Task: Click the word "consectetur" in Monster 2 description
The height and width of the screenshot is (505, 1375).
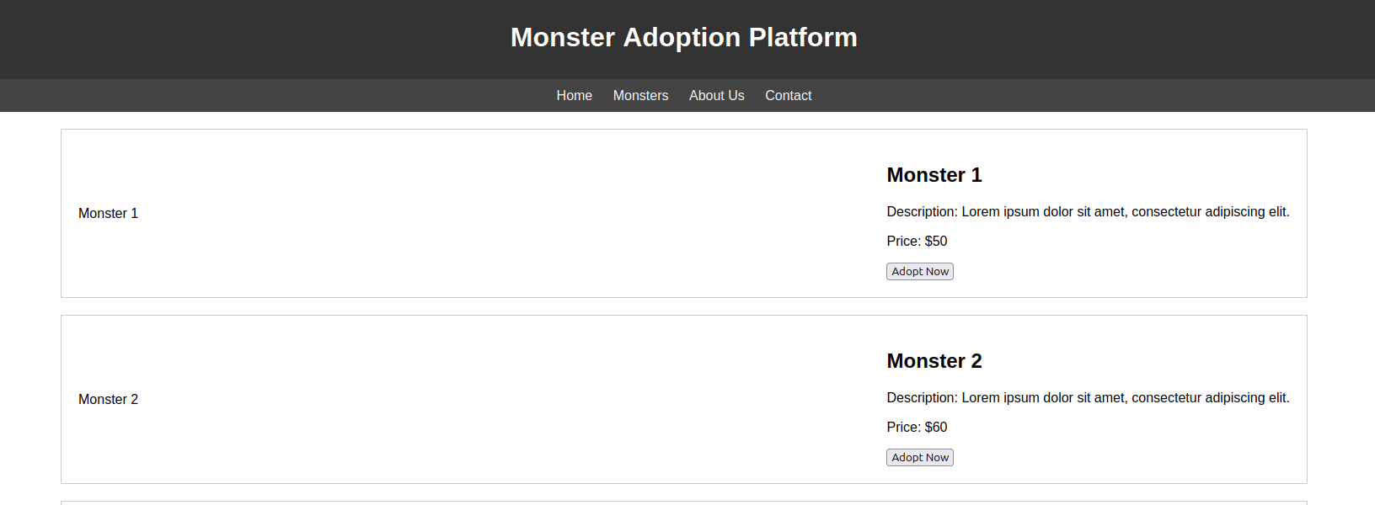Action: point(1166,398)
